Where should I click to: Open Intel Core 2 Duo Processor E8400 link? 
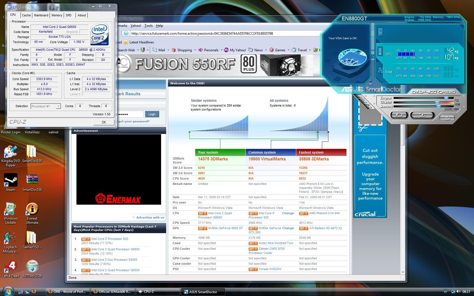coord(114,260)
